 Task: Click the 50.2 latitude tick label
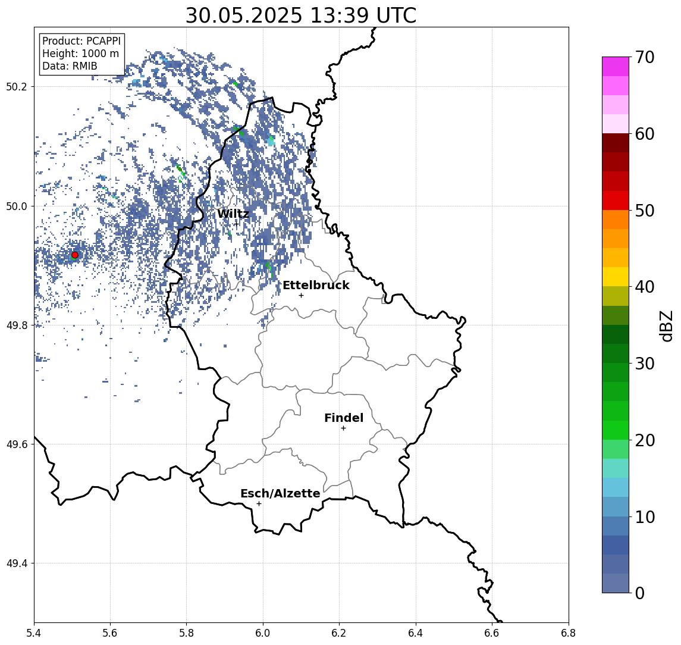coord(17,86)
